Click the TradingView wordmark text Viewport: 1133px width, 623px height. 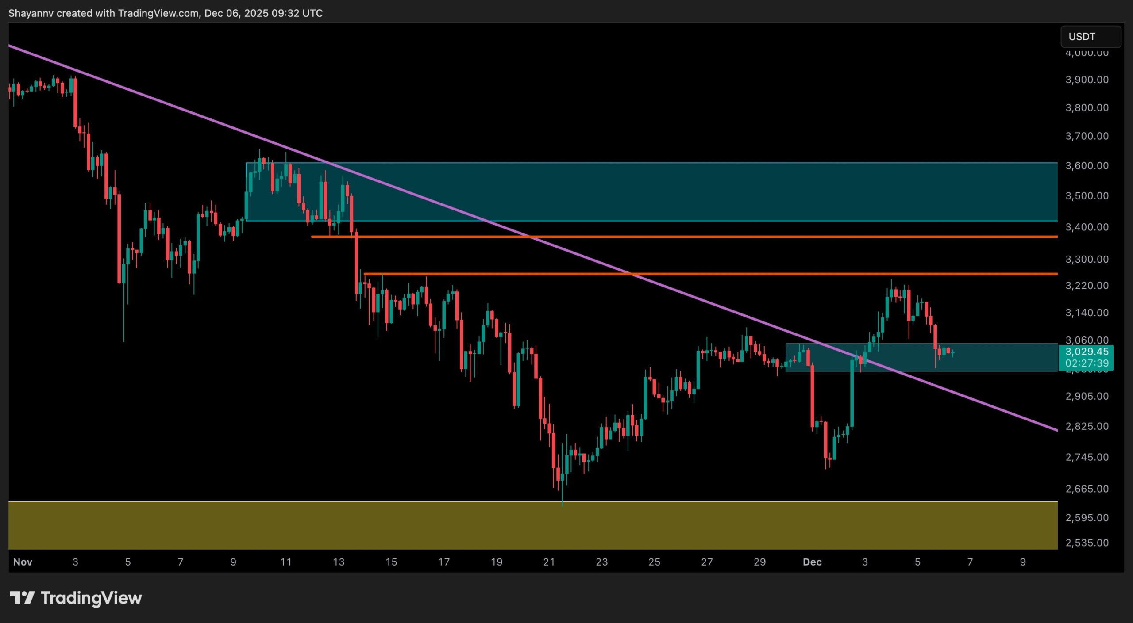point(91,598)
